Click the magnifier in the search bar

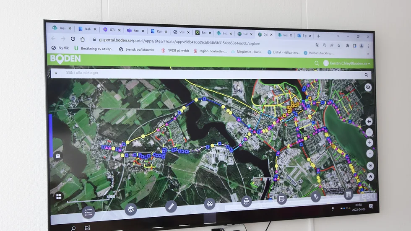pyautogui.click(x=367, y=75)
